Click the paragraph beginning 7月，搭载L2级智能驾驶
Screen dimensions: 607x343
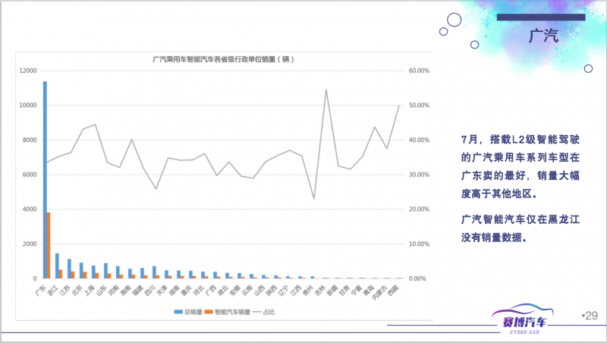[x=521, y=166]
